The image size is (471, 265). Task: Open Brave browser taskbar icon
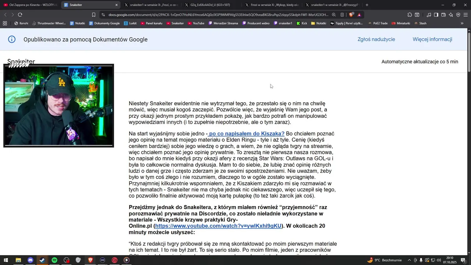click(x=91, y=260)
